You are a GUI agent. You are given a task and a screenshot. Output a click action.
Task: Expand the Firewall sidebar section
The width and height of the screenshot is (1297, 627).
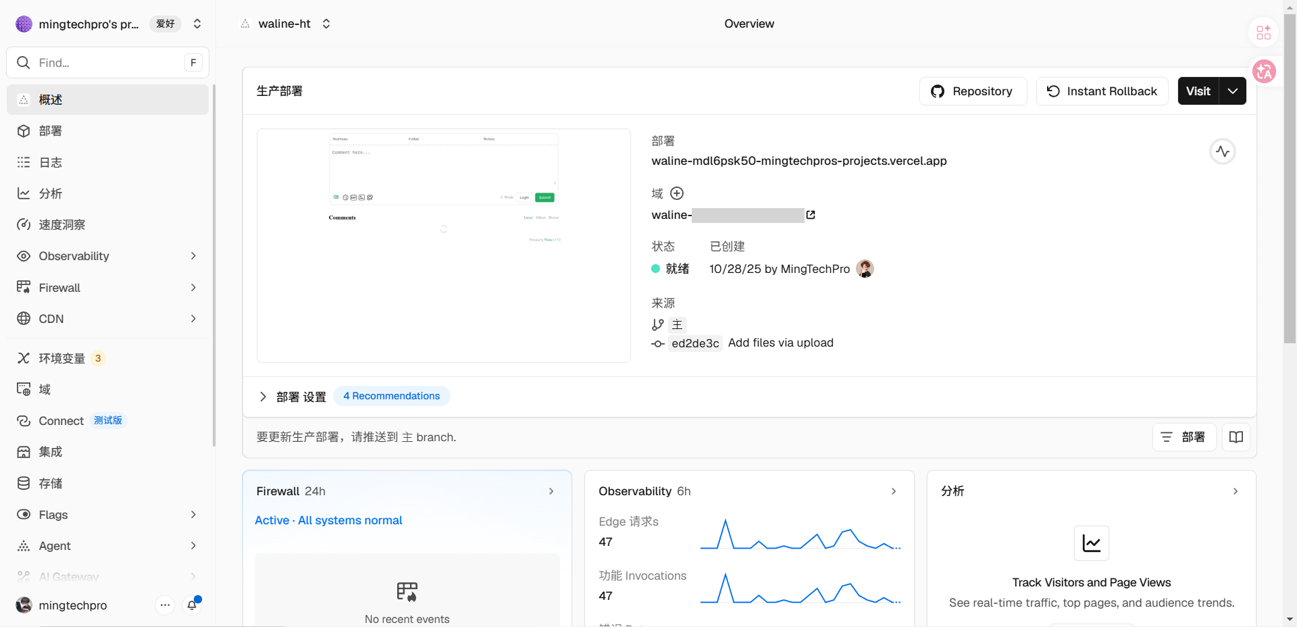(x=193, y=288)
